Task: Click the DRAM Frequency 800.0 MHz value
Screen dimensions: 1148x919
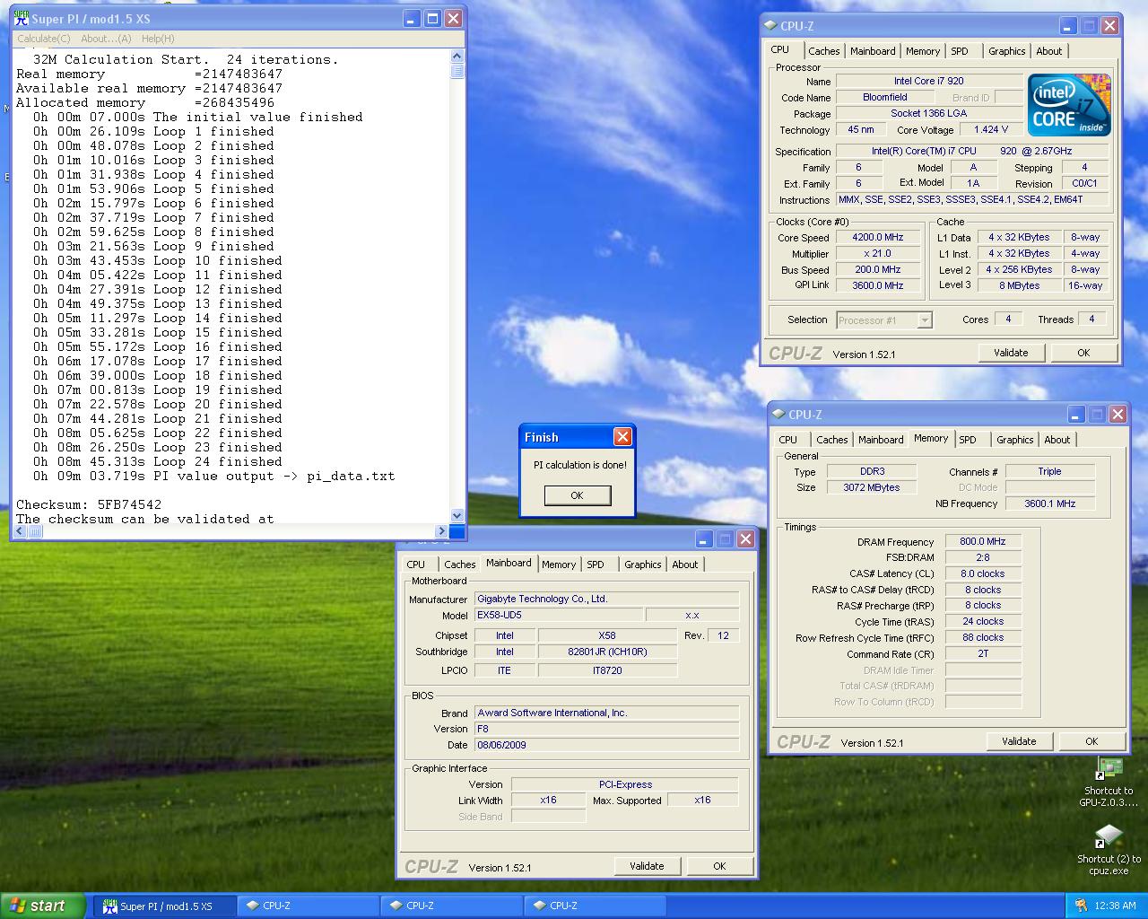Action: (x=983, y=541)
